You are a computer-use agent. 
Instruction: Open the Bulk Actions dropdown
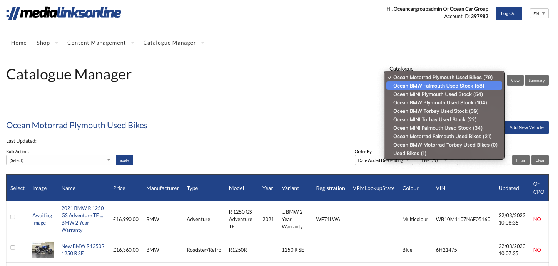click(x=60, y=160)
